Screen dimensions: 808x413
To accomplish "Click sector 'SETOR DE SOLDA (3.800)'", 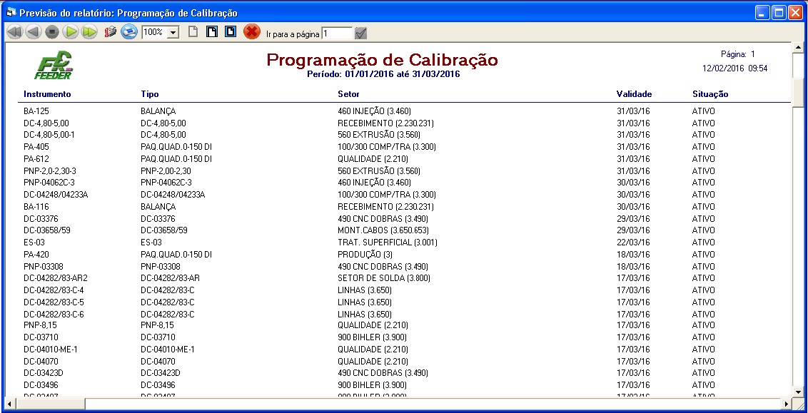I will tap(383, 278).
